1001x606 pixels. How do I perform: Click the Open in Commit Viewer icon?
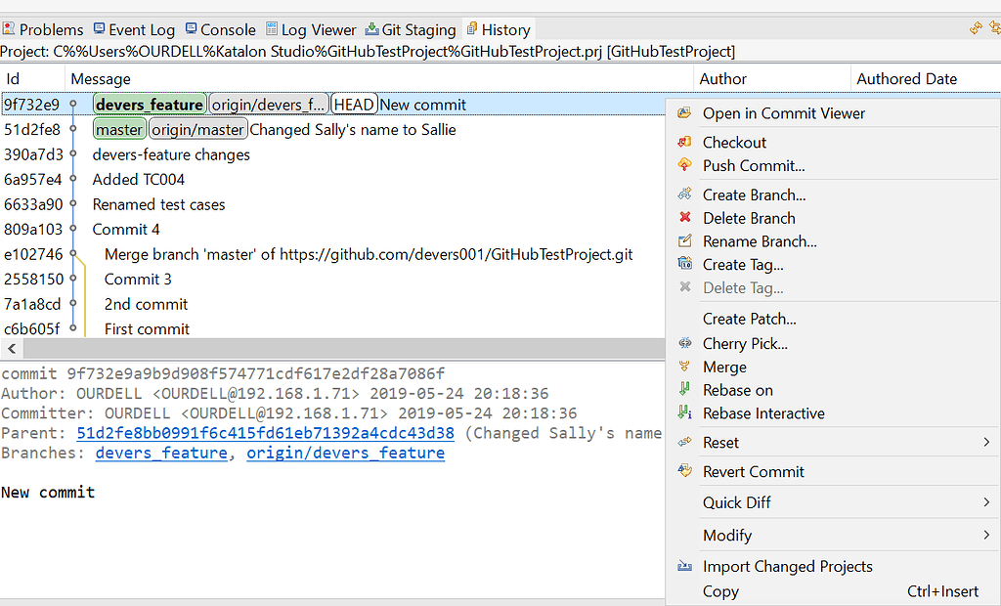[x=684, y=113]
